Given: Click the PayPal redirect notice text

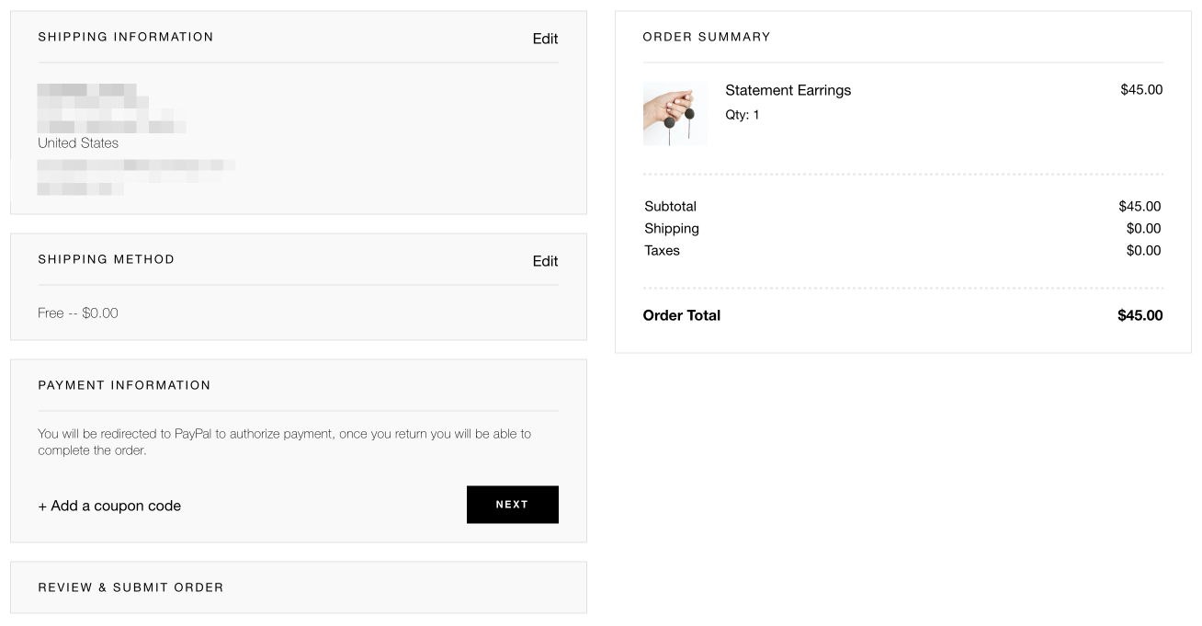Looking at the screenshot, I should [x=284, y=442].
